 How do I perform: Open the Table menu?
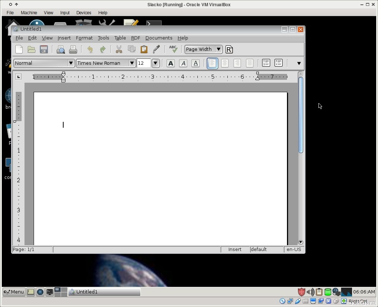pos(120,38)
